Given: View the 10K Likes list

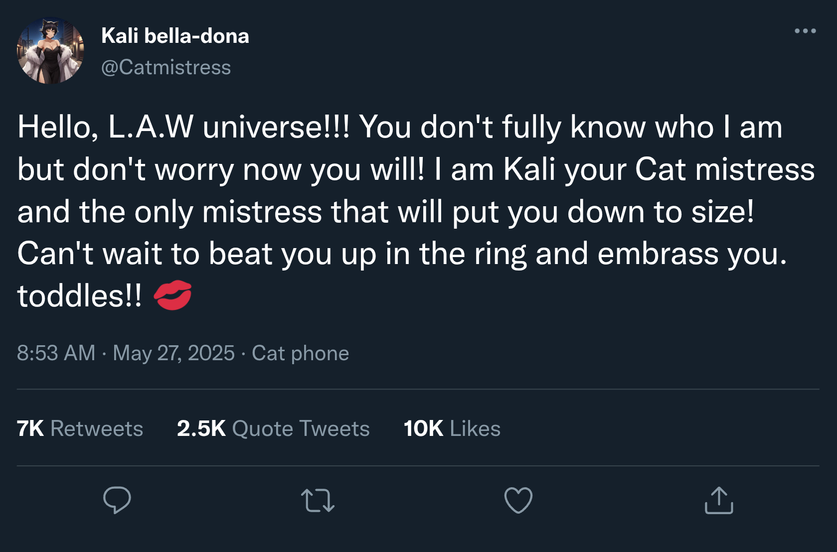Looking at the screenshot, I should pos(452,428).
